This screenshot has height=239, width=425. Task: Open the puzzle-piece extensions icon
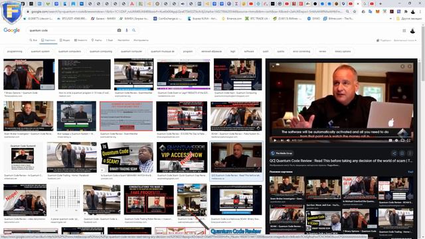[406, 12]
